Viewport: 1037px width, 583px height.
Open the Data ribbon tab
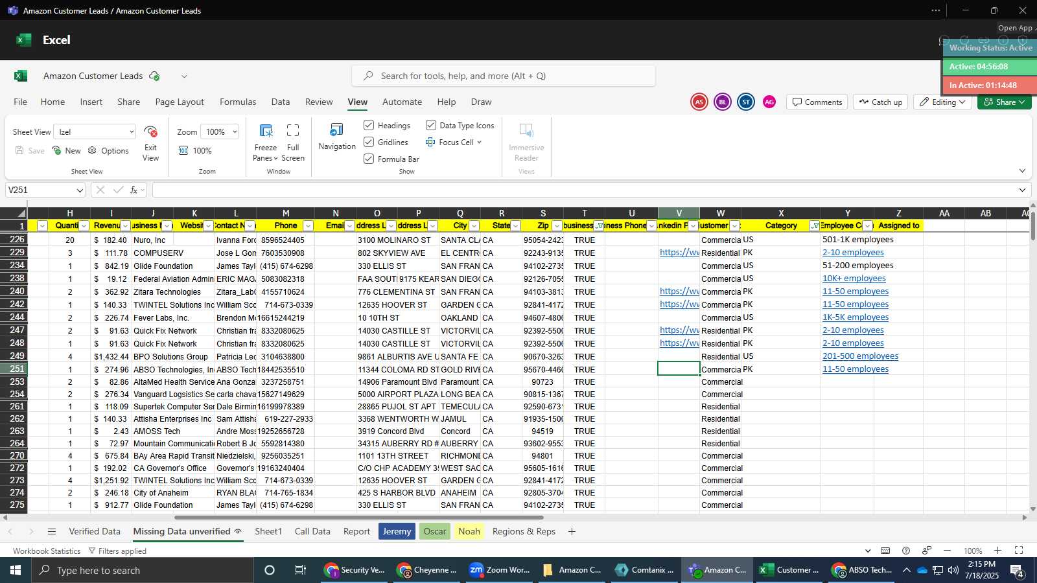281,102
